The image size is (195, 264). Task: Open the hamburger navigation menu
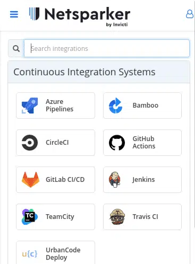[14, 14]
